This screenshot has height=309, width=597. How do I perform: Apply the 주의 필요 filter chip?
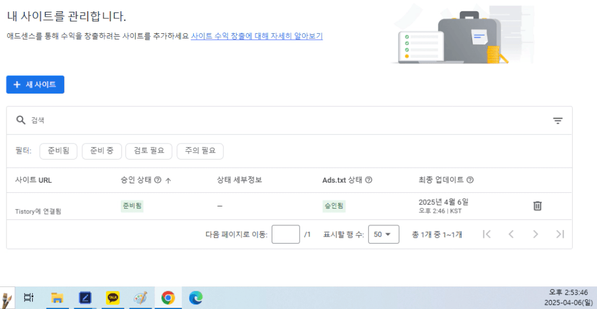tap(200, 151)
